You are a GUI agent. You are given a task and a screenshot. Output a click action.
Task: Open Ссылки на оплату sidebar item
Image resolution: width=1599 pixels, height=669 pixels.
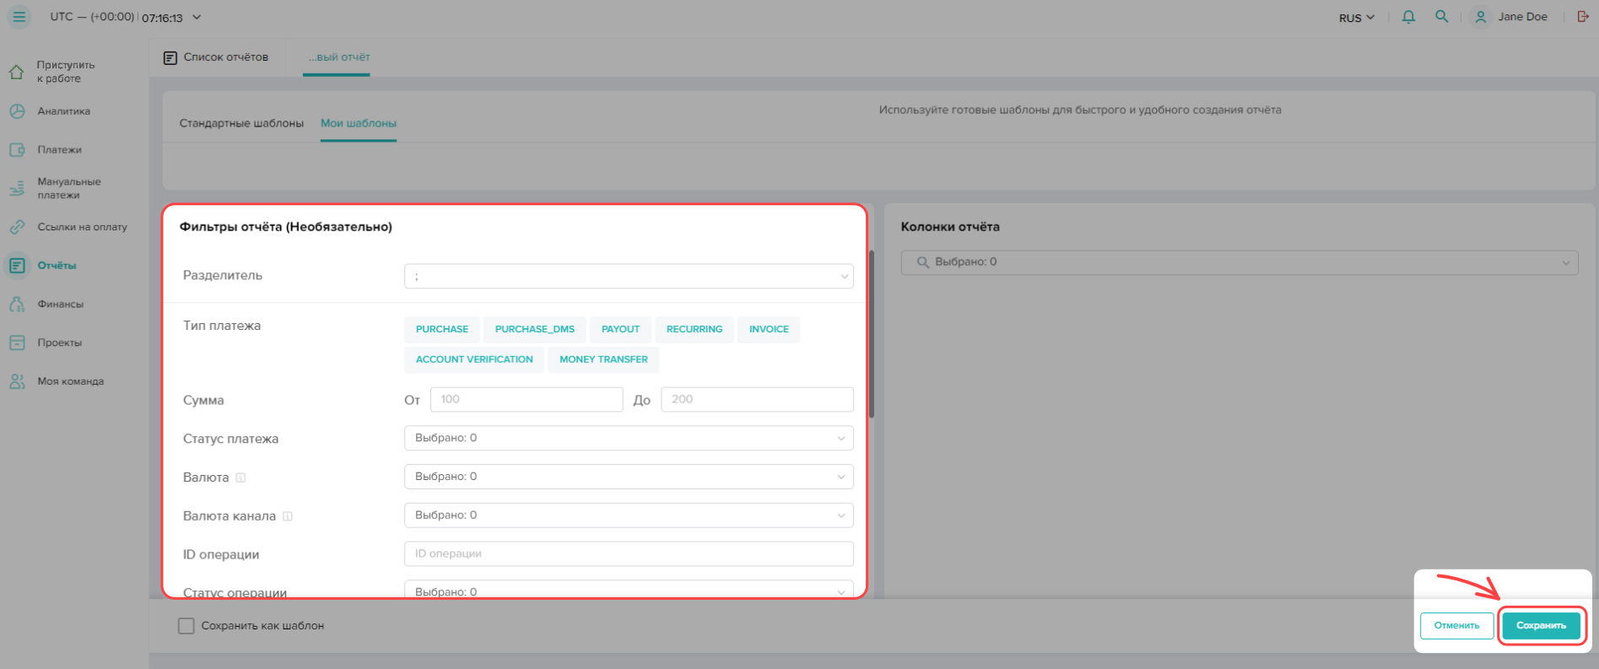[x=82, y=227]
